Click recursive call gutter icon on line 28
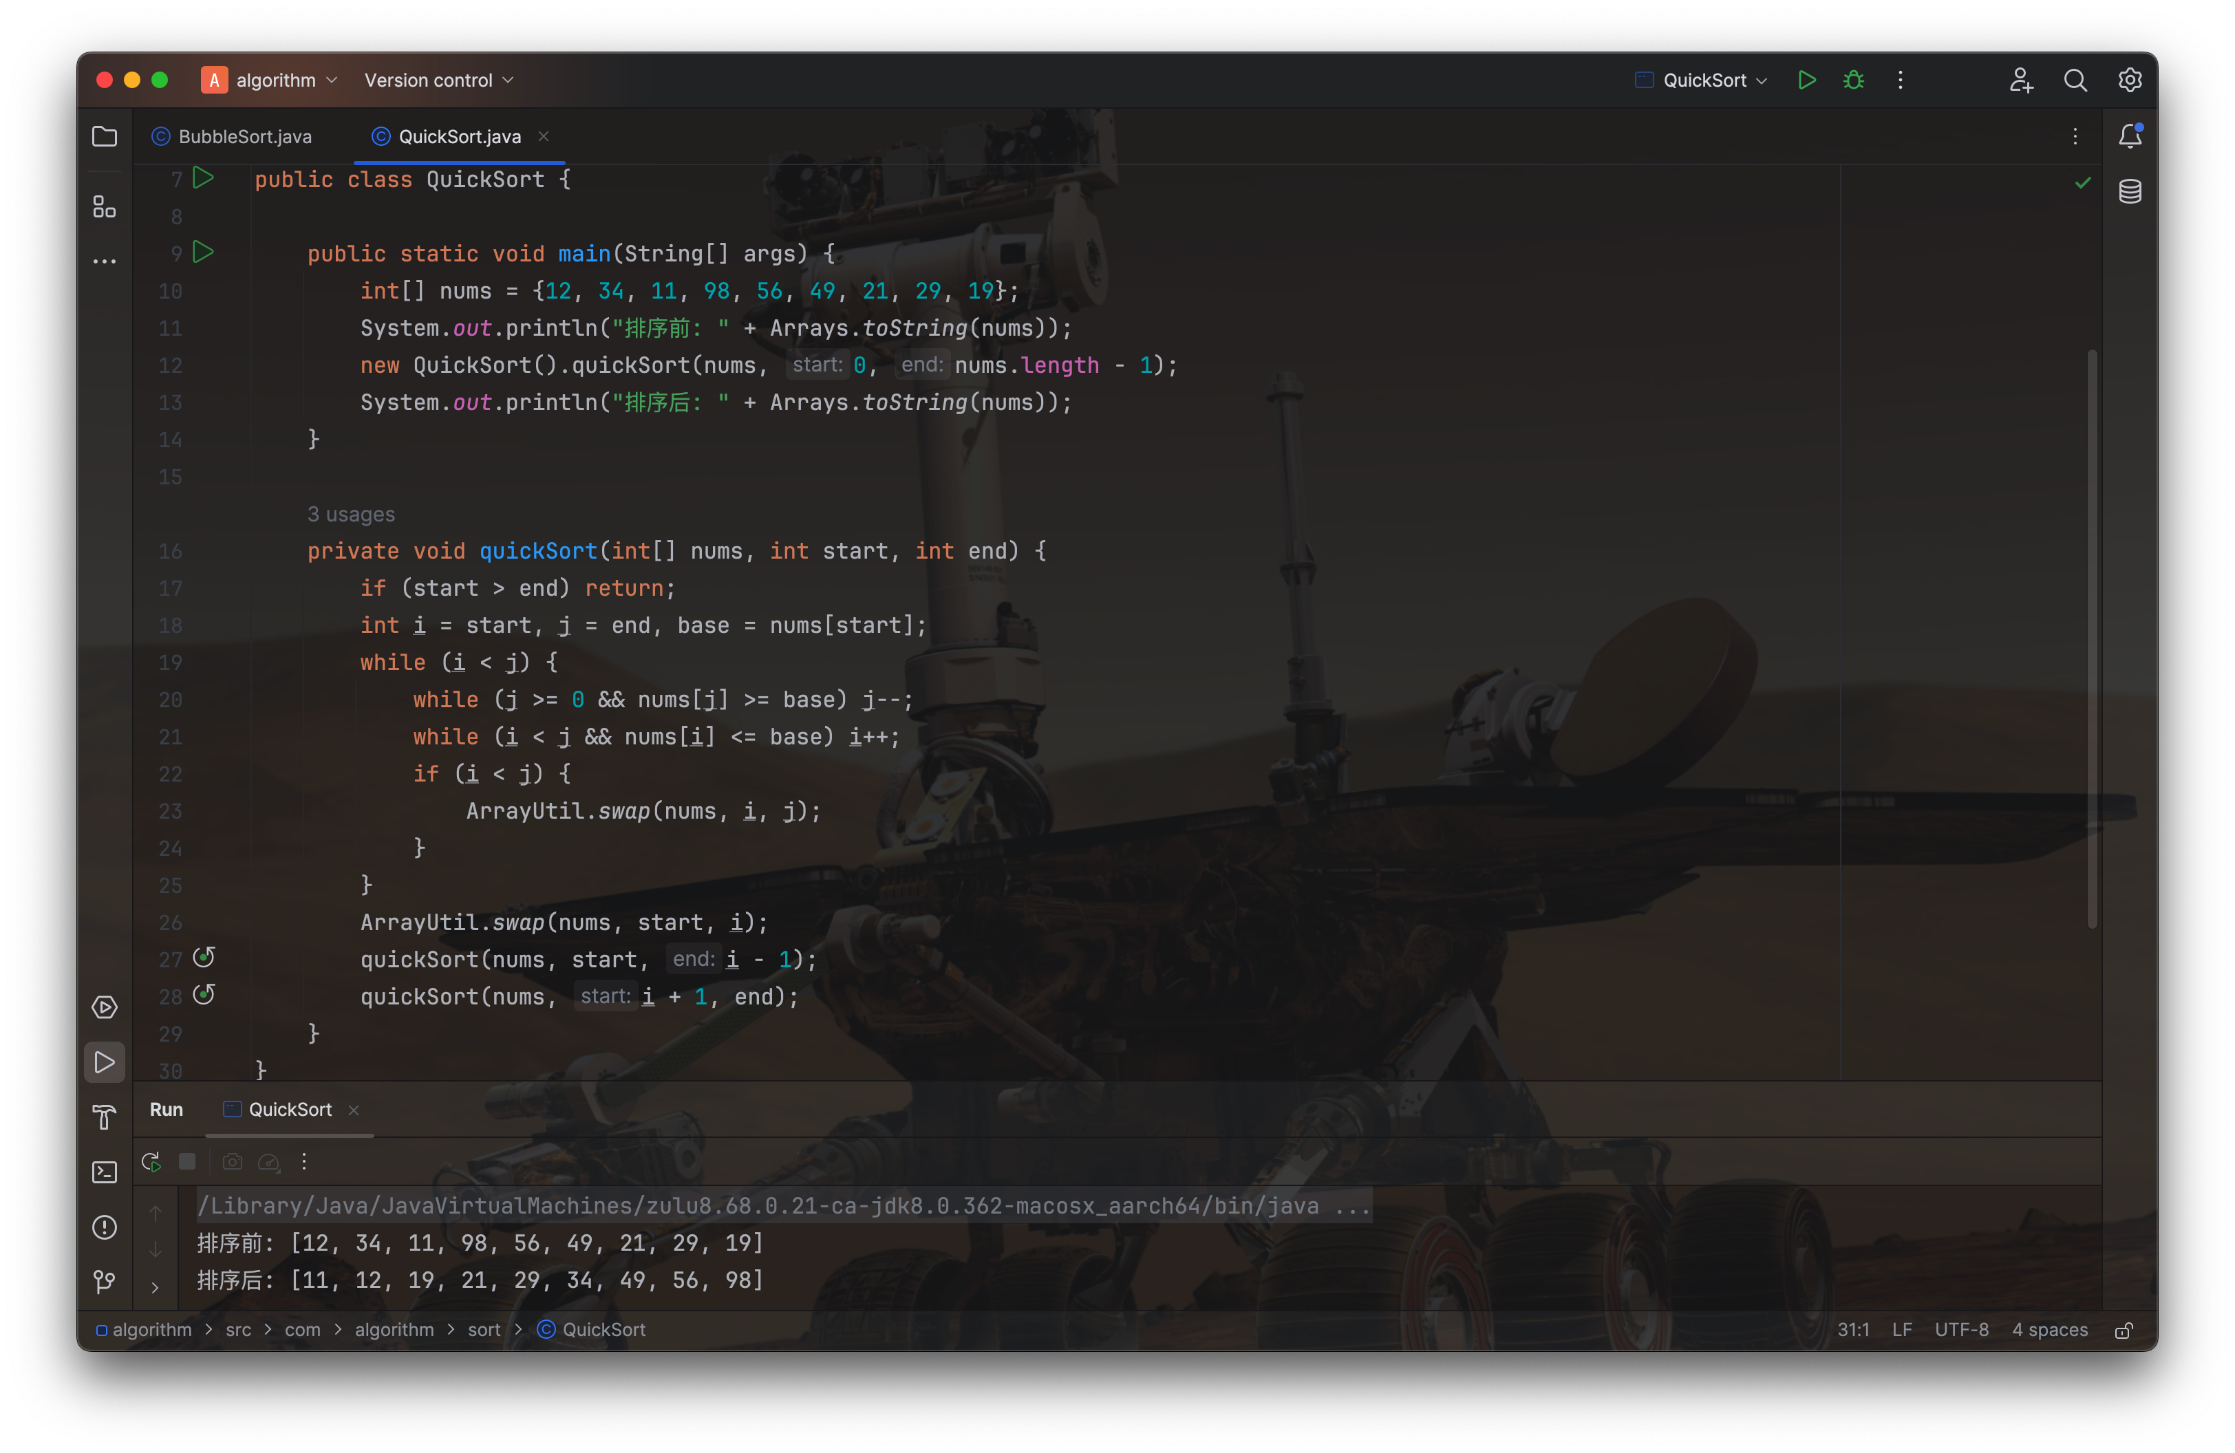The height and width of the screenshot is (1453, 2235). [x=204, y=995]
